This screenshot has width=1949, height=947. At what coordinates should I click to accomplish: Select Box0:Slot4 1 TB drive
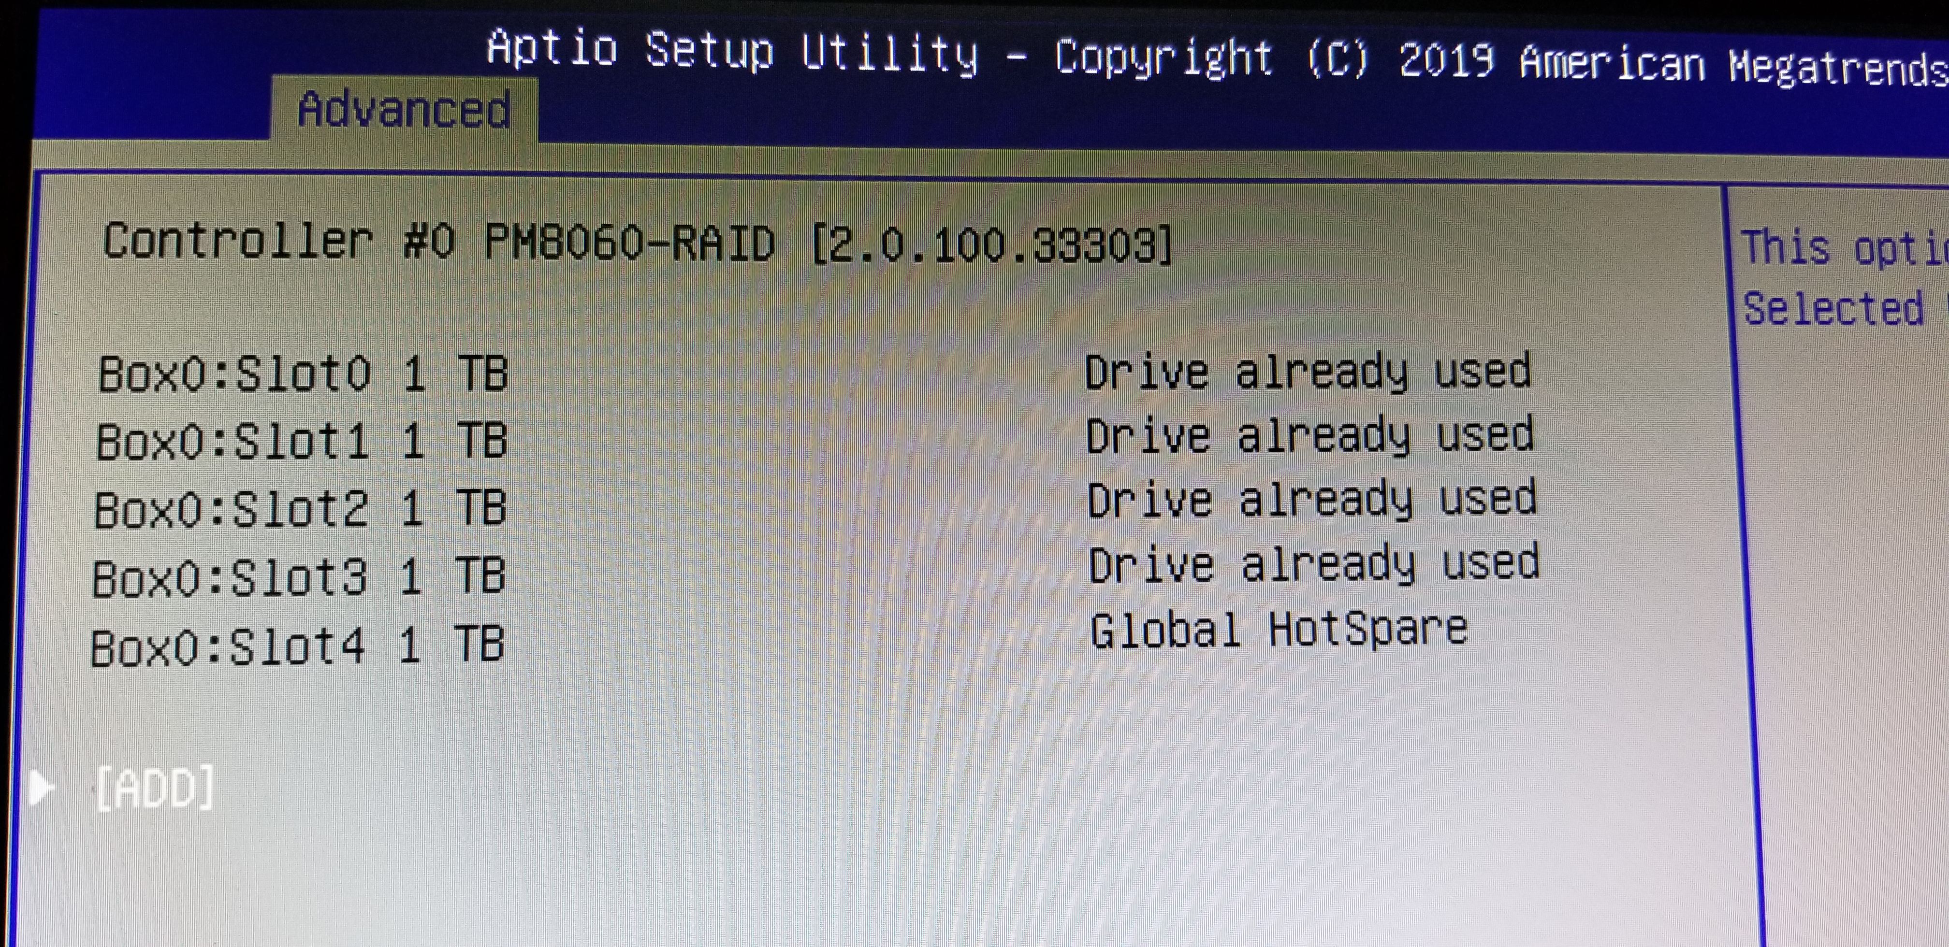click(297, 646)
